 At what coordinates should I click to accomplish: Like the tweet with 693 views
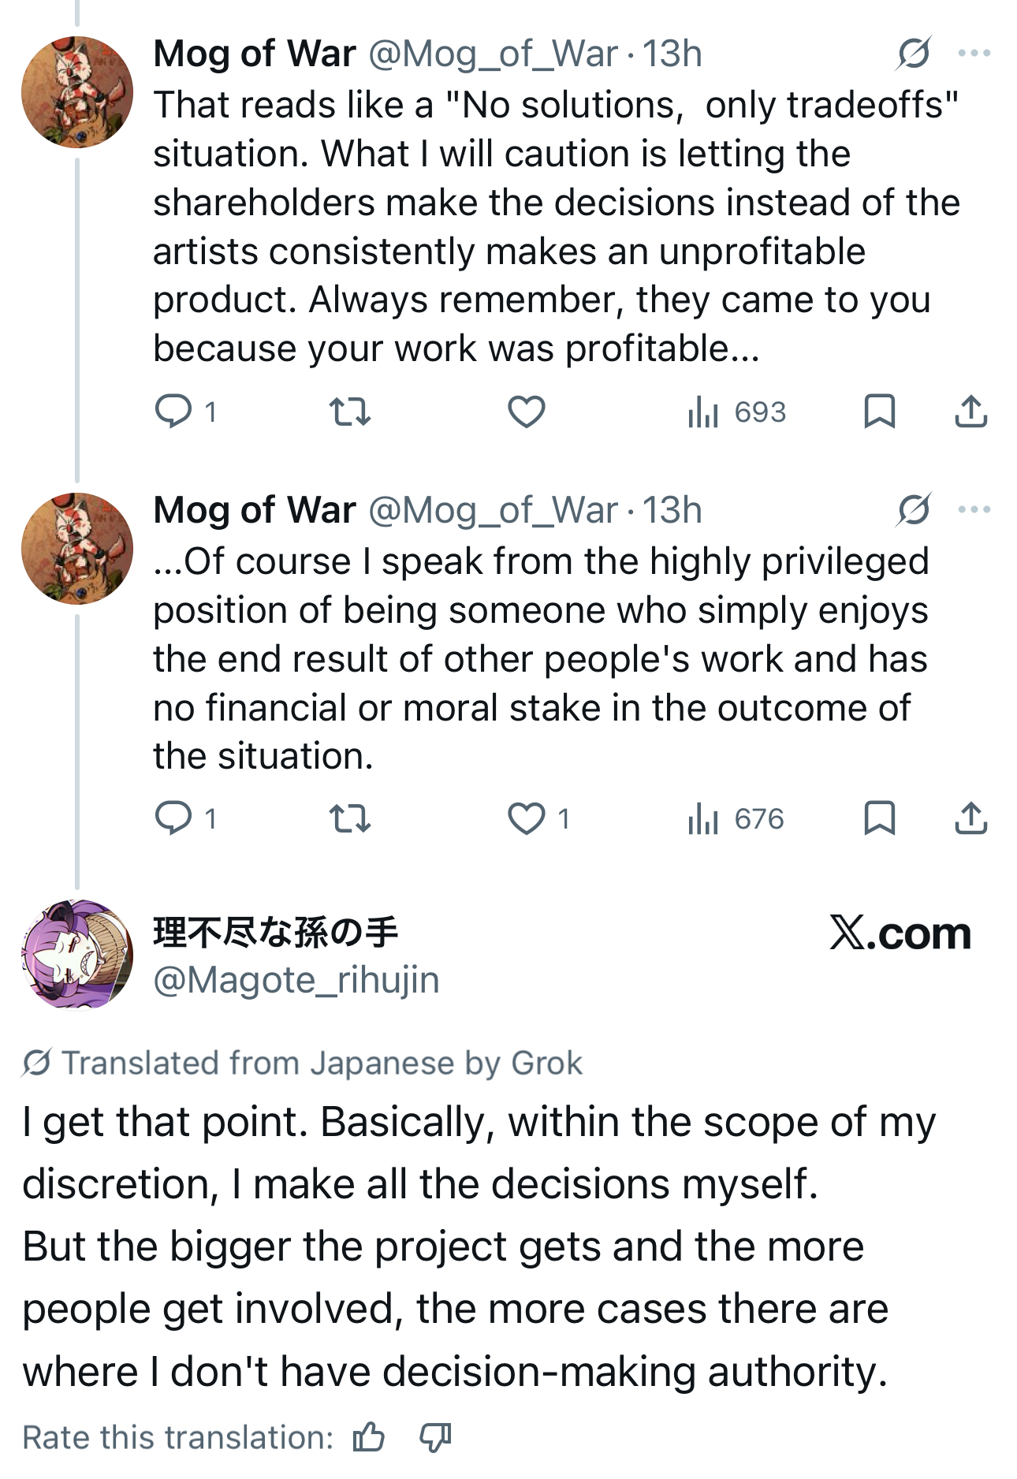pyautogui.click(x=526, y=412)
